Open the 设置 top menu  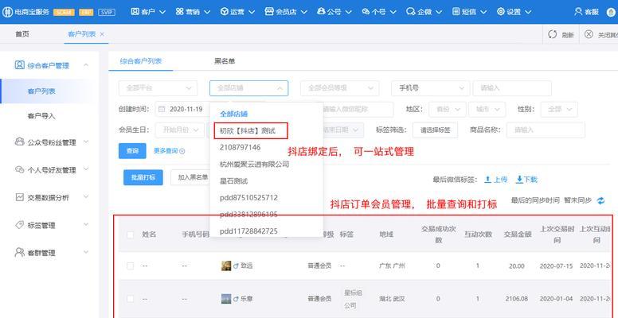[x=514, y=12]
